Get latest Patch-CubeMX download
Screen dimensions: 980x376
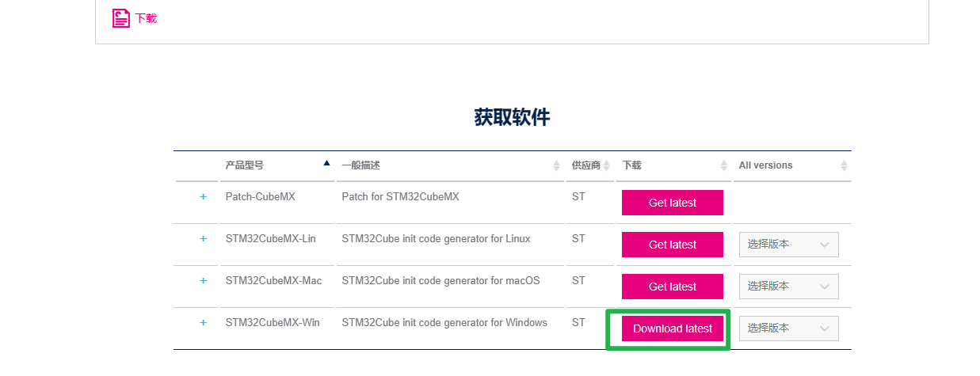pyautogui.click(x=673, y=203)
